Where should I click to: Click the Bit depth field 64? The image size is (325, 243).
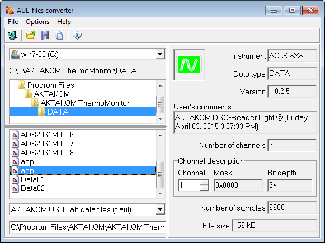coord(290,185)
